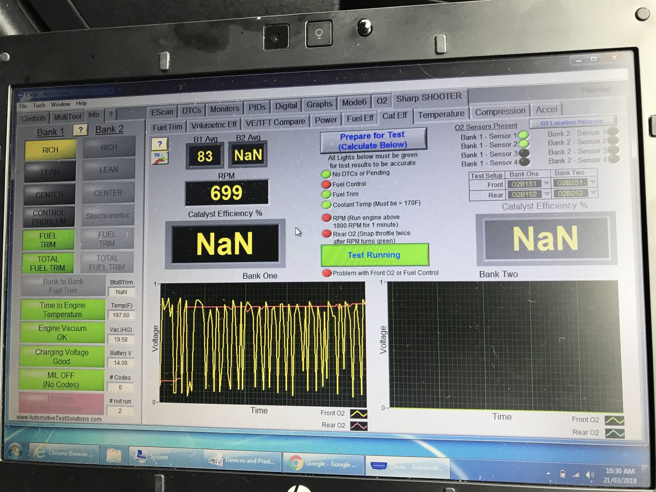The width and height of the screenshot is (656, 492).
Task: Open the Bank Two Rear O2B2S2 dropdown
Action: coord(593,193)
